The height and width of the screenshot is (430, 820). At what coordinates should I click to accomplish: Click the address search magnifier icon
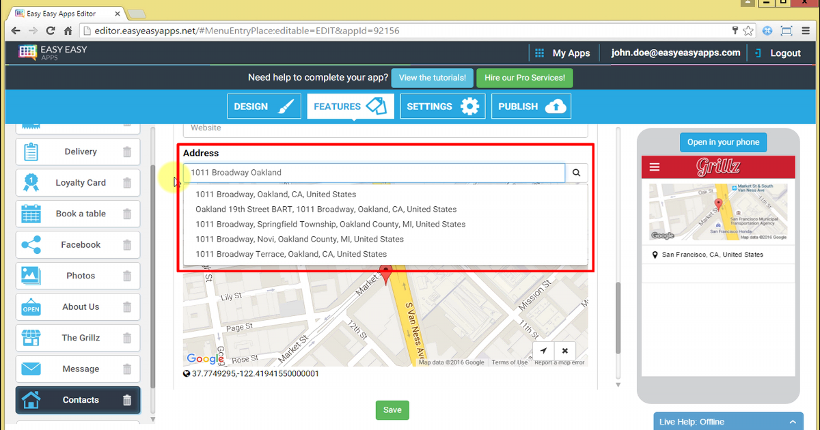(x=576, y=173)
